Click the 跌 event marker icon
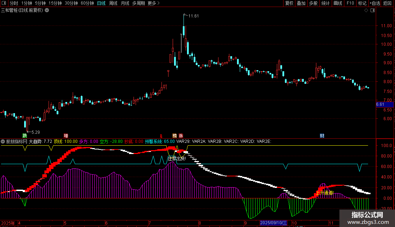395x227 pixels. 24,136
